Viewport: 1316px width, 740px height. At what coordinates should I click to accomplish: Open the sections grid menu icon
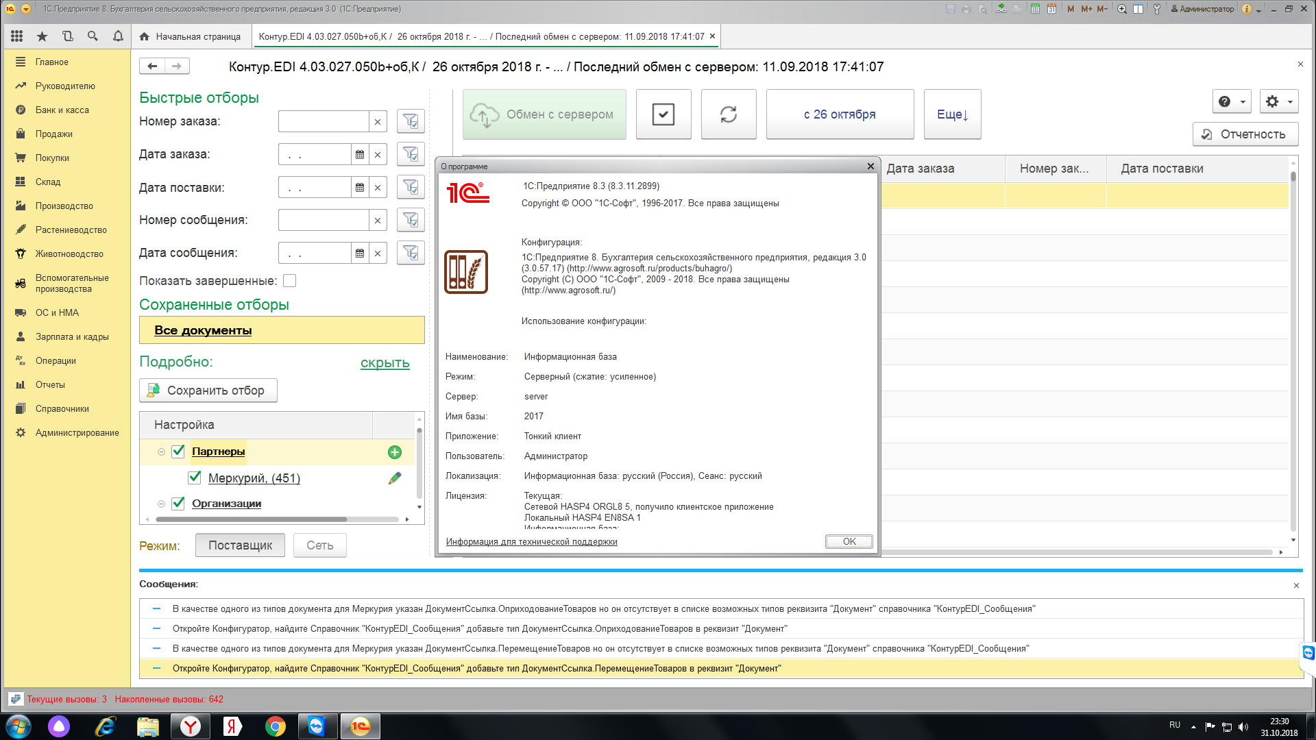click(x=17, y=36)
